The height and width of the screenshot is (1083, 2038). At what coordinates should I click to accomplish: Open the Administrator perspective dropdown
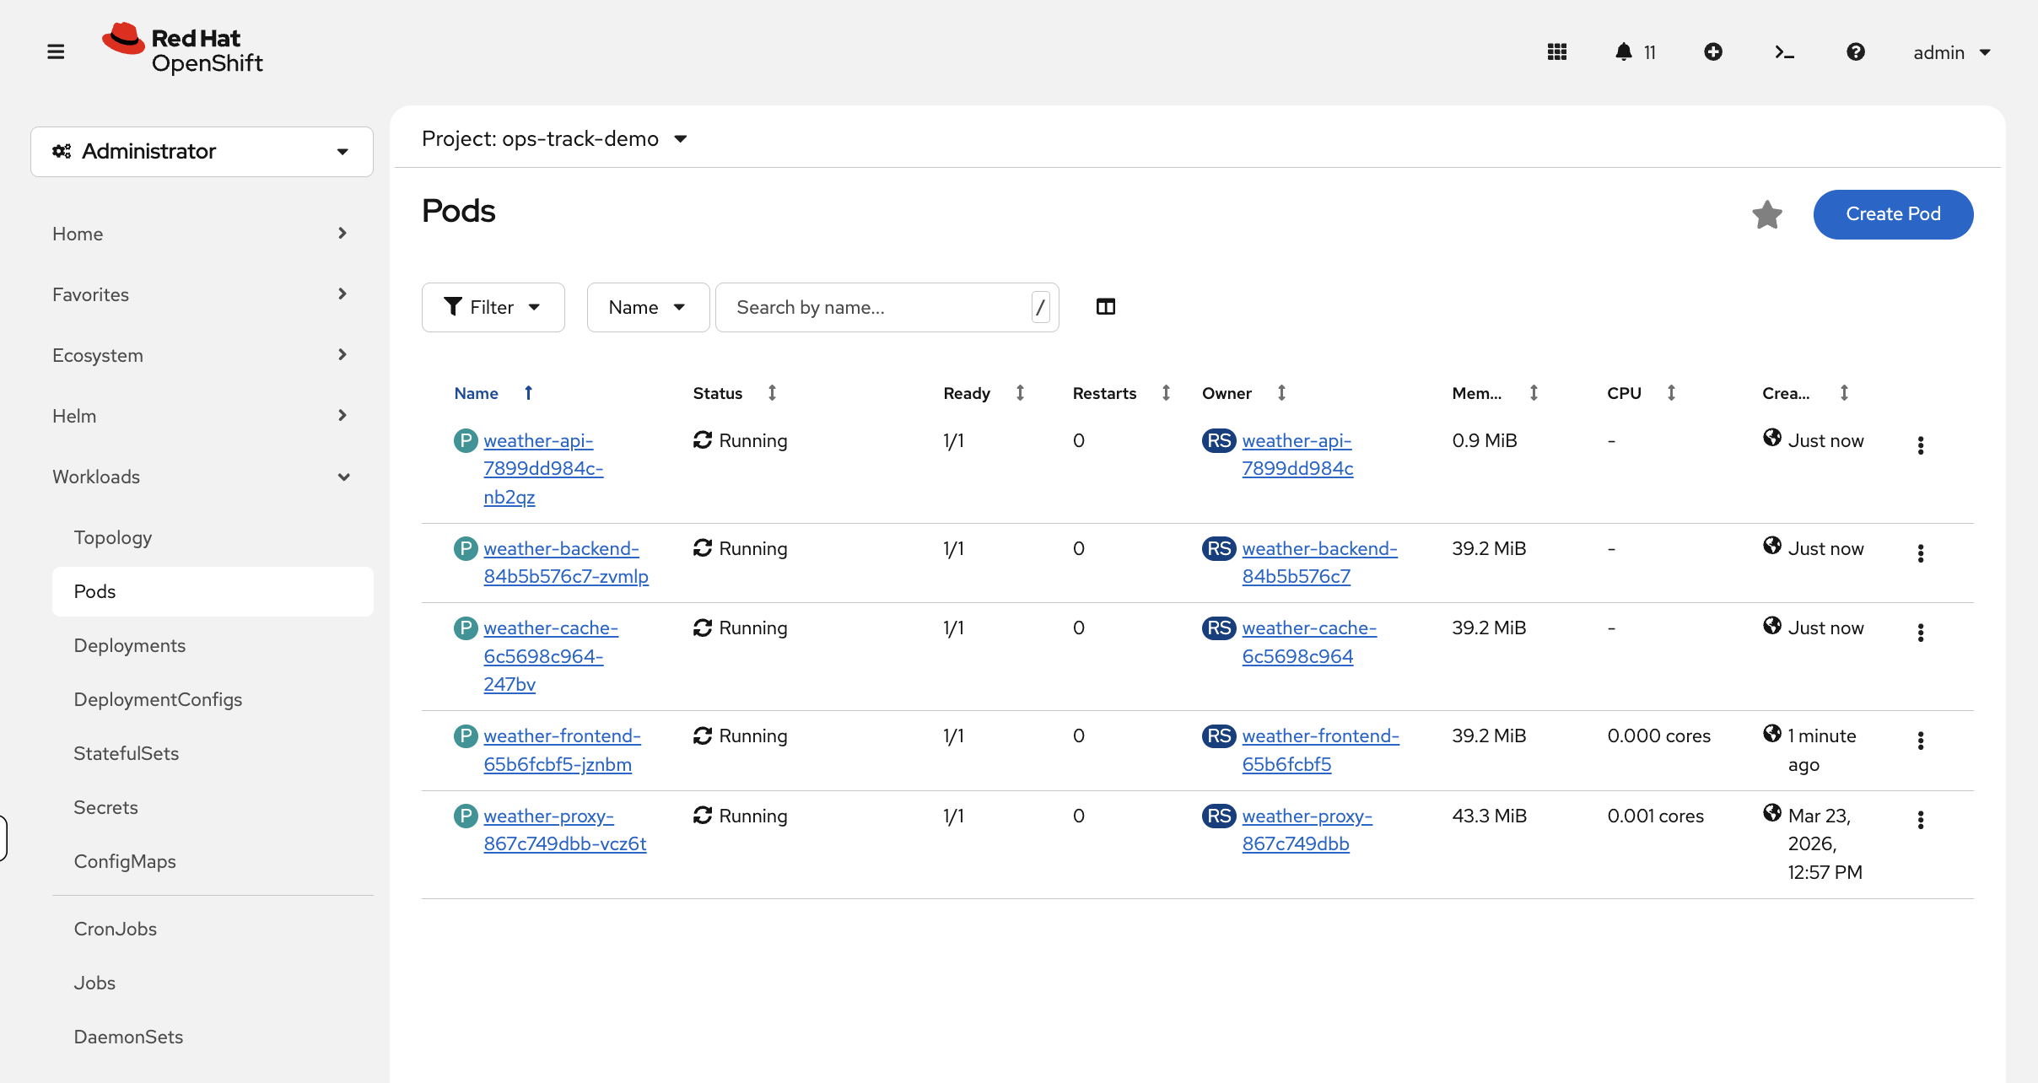[x=202, y=152]
